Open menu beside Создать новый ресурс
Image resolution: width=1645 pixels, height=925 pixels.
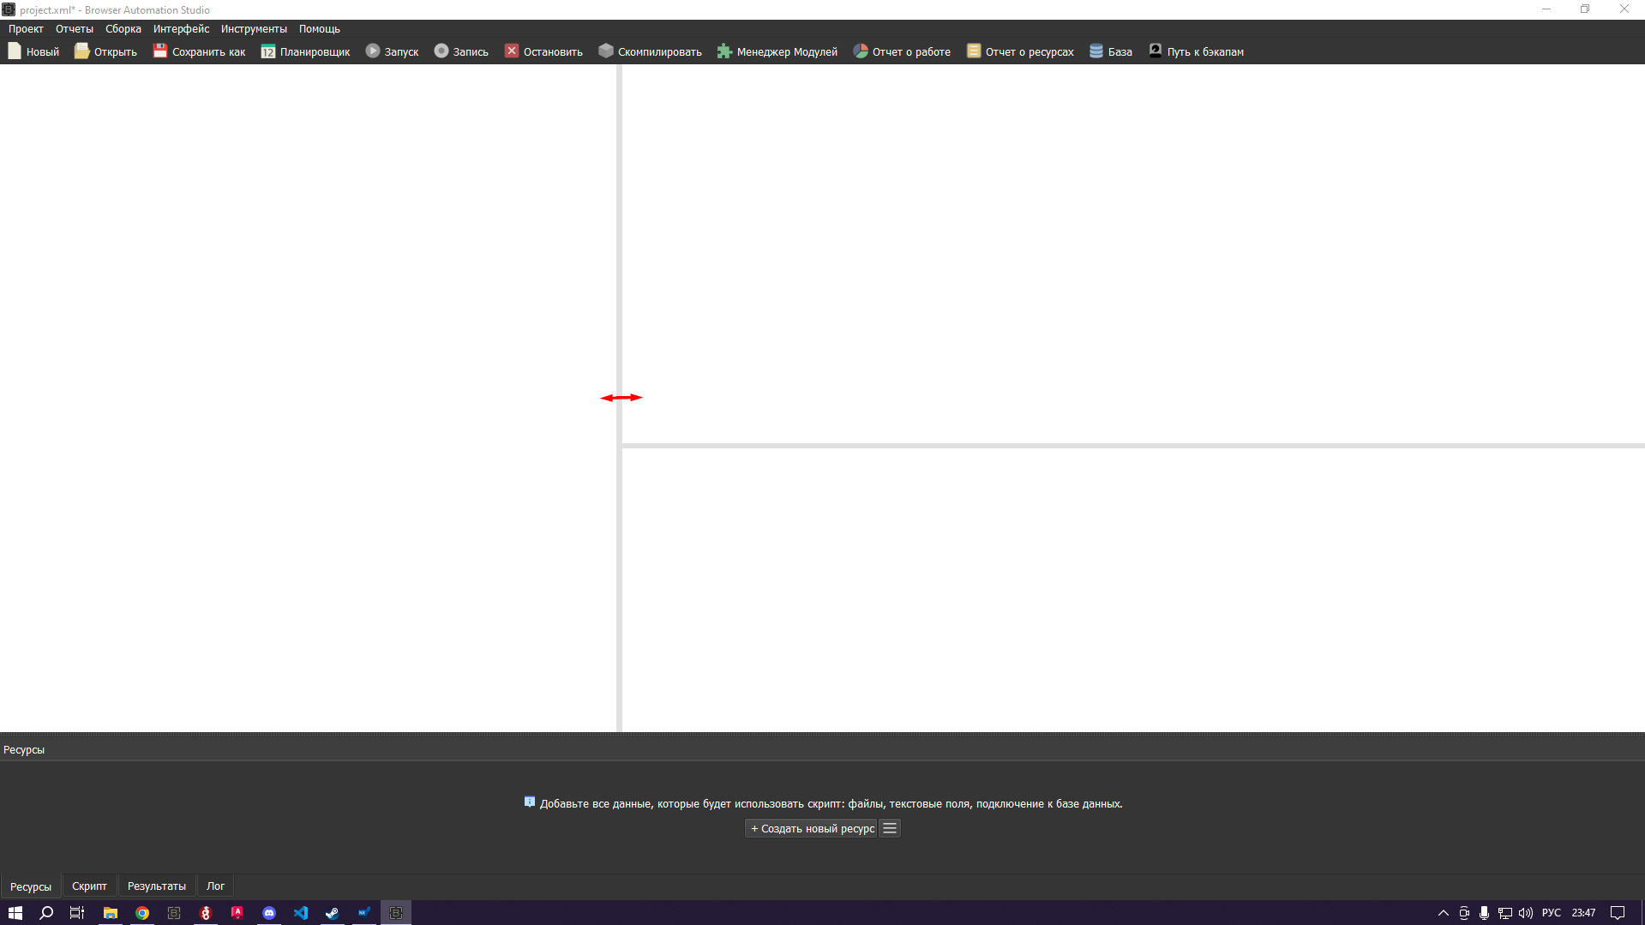click(x=889, y=828)
